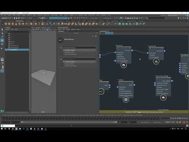Open the notification center in taskbar
Screen dimensions: 189x142
point(186,129)
